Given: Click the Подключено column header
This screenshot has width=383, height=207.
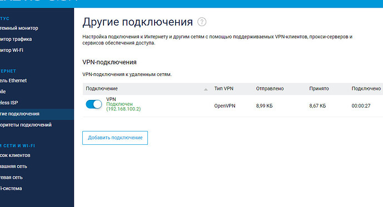Looking at the screenshot, I should 366,88.
